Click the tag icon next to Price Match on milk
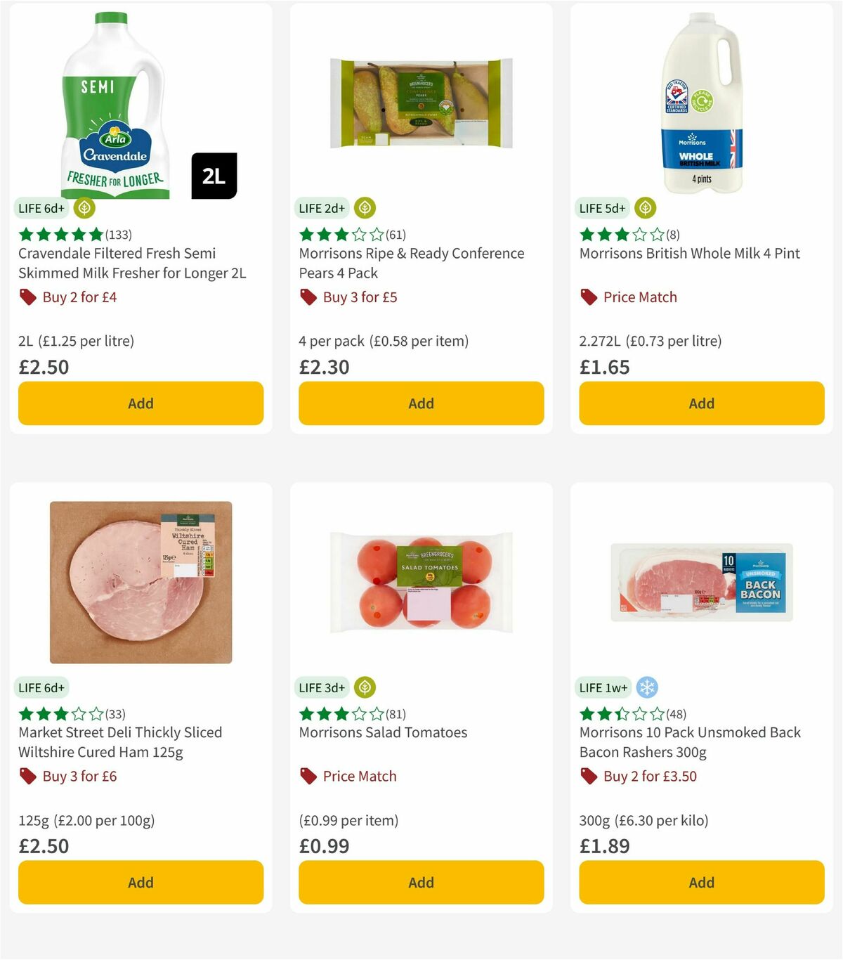 [588, 297]
